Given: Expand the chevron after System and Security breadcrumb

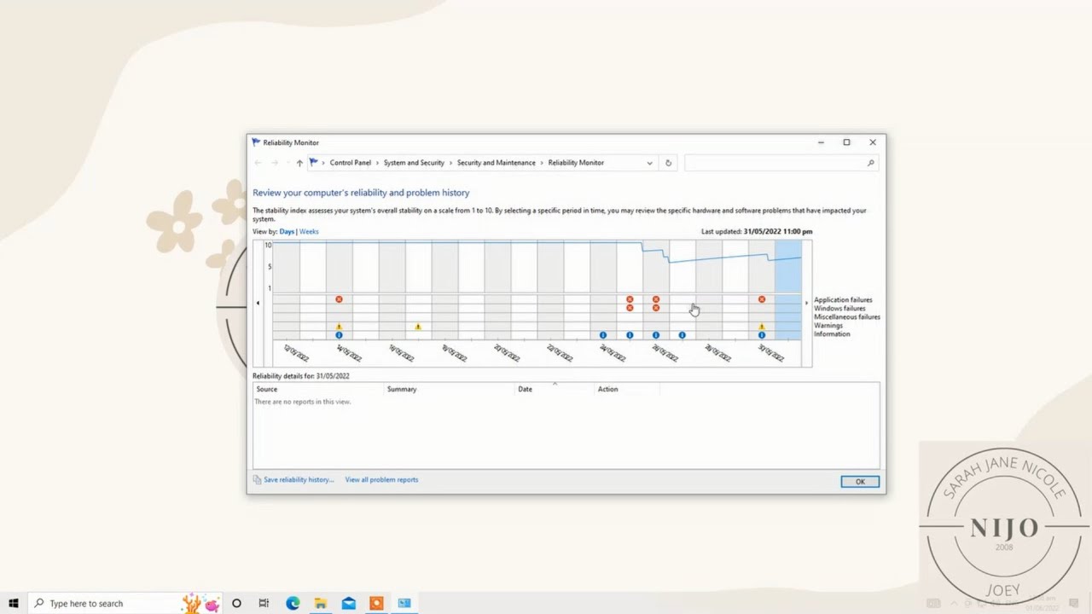Looking at the screenshot, I should pos(450,163).
